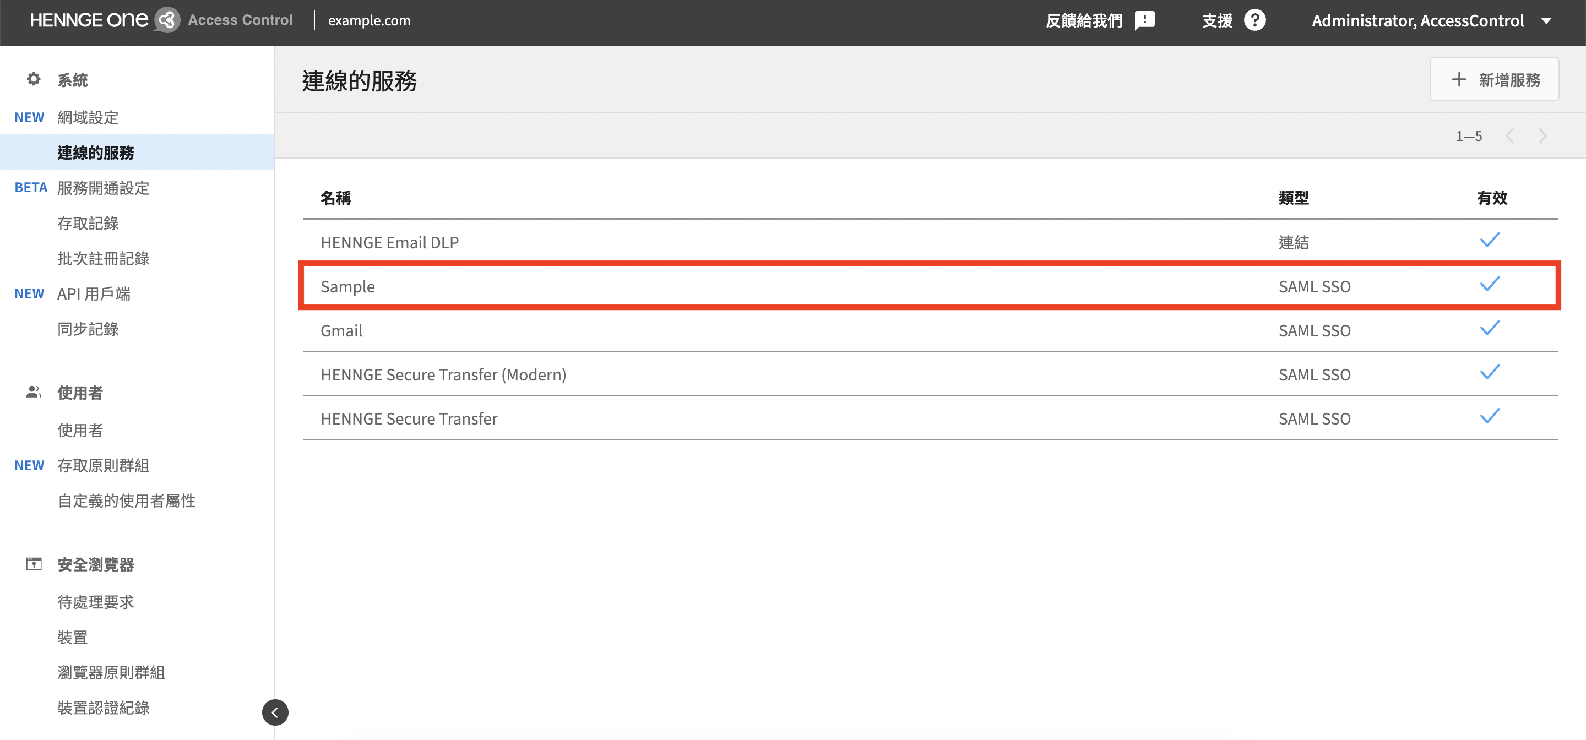The width and height of the screenshot is (1586, 740).
Task: Click the 名稱 column header
Action: pyautogui.click(x=336, y=198)
